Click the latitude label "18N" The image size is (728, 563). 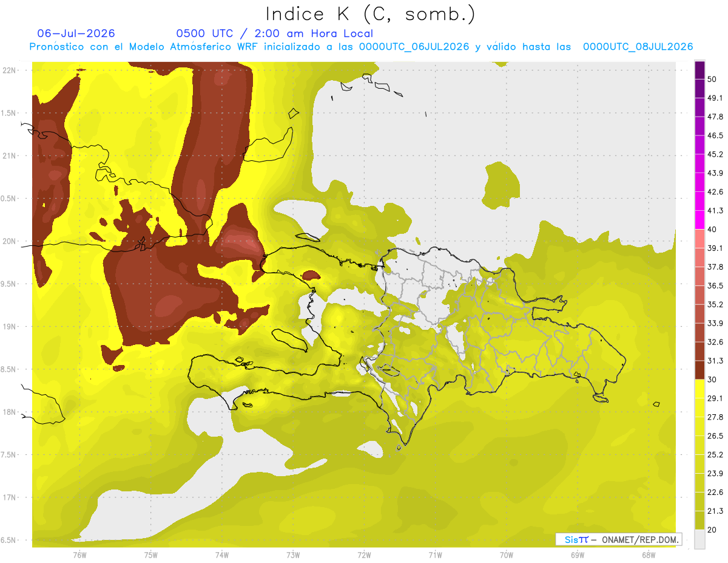(10, 412)
